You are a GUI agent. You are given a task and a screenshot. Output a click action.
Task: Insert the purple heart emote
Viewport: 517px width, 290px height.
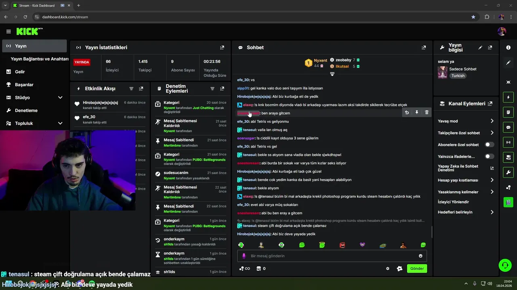click(x=362, y=245)
